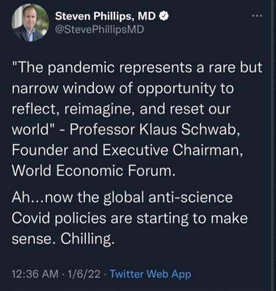276x291 pixels.
Task: Click the text "reflect, reimagine, and reset our"
Action: (x=121, y=109)
